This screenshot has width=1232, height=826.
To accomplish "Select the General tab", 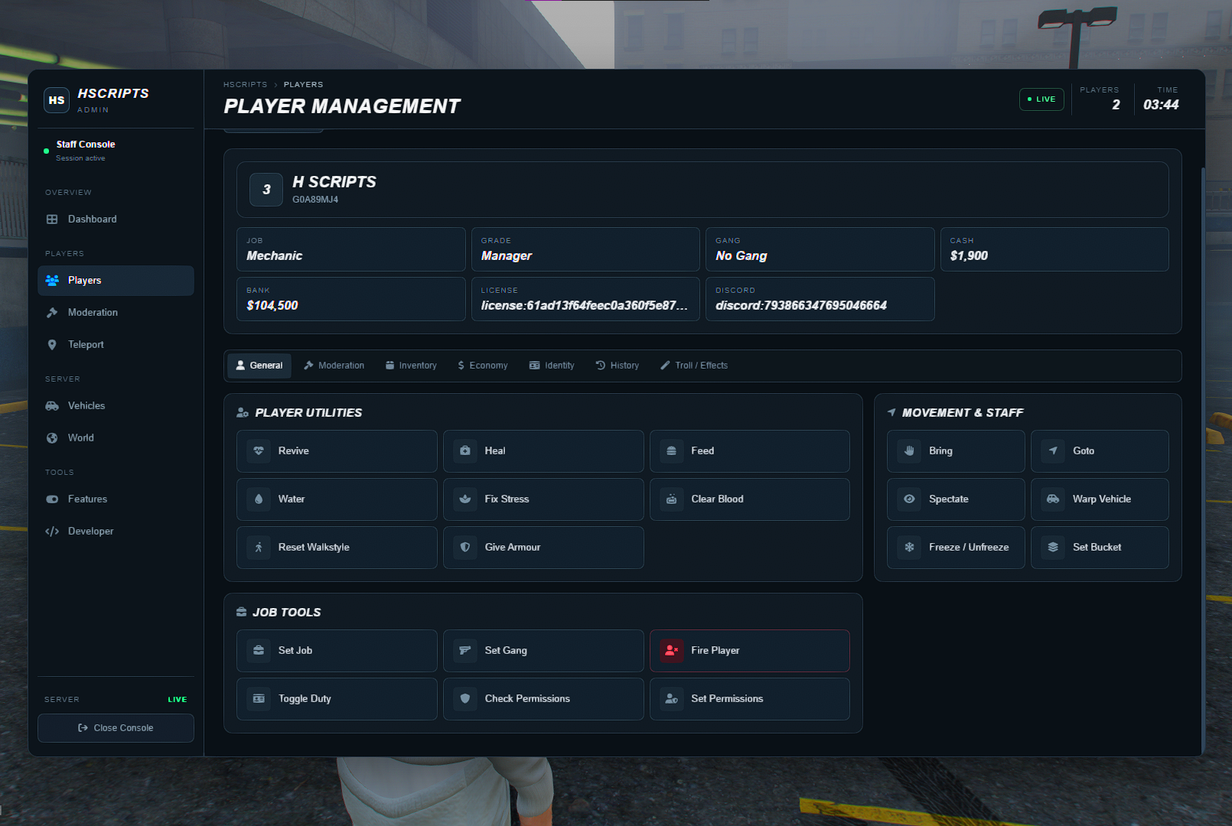I will [259, 366].
